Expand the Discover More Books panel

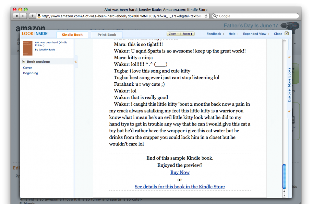[x=289, y=57]
